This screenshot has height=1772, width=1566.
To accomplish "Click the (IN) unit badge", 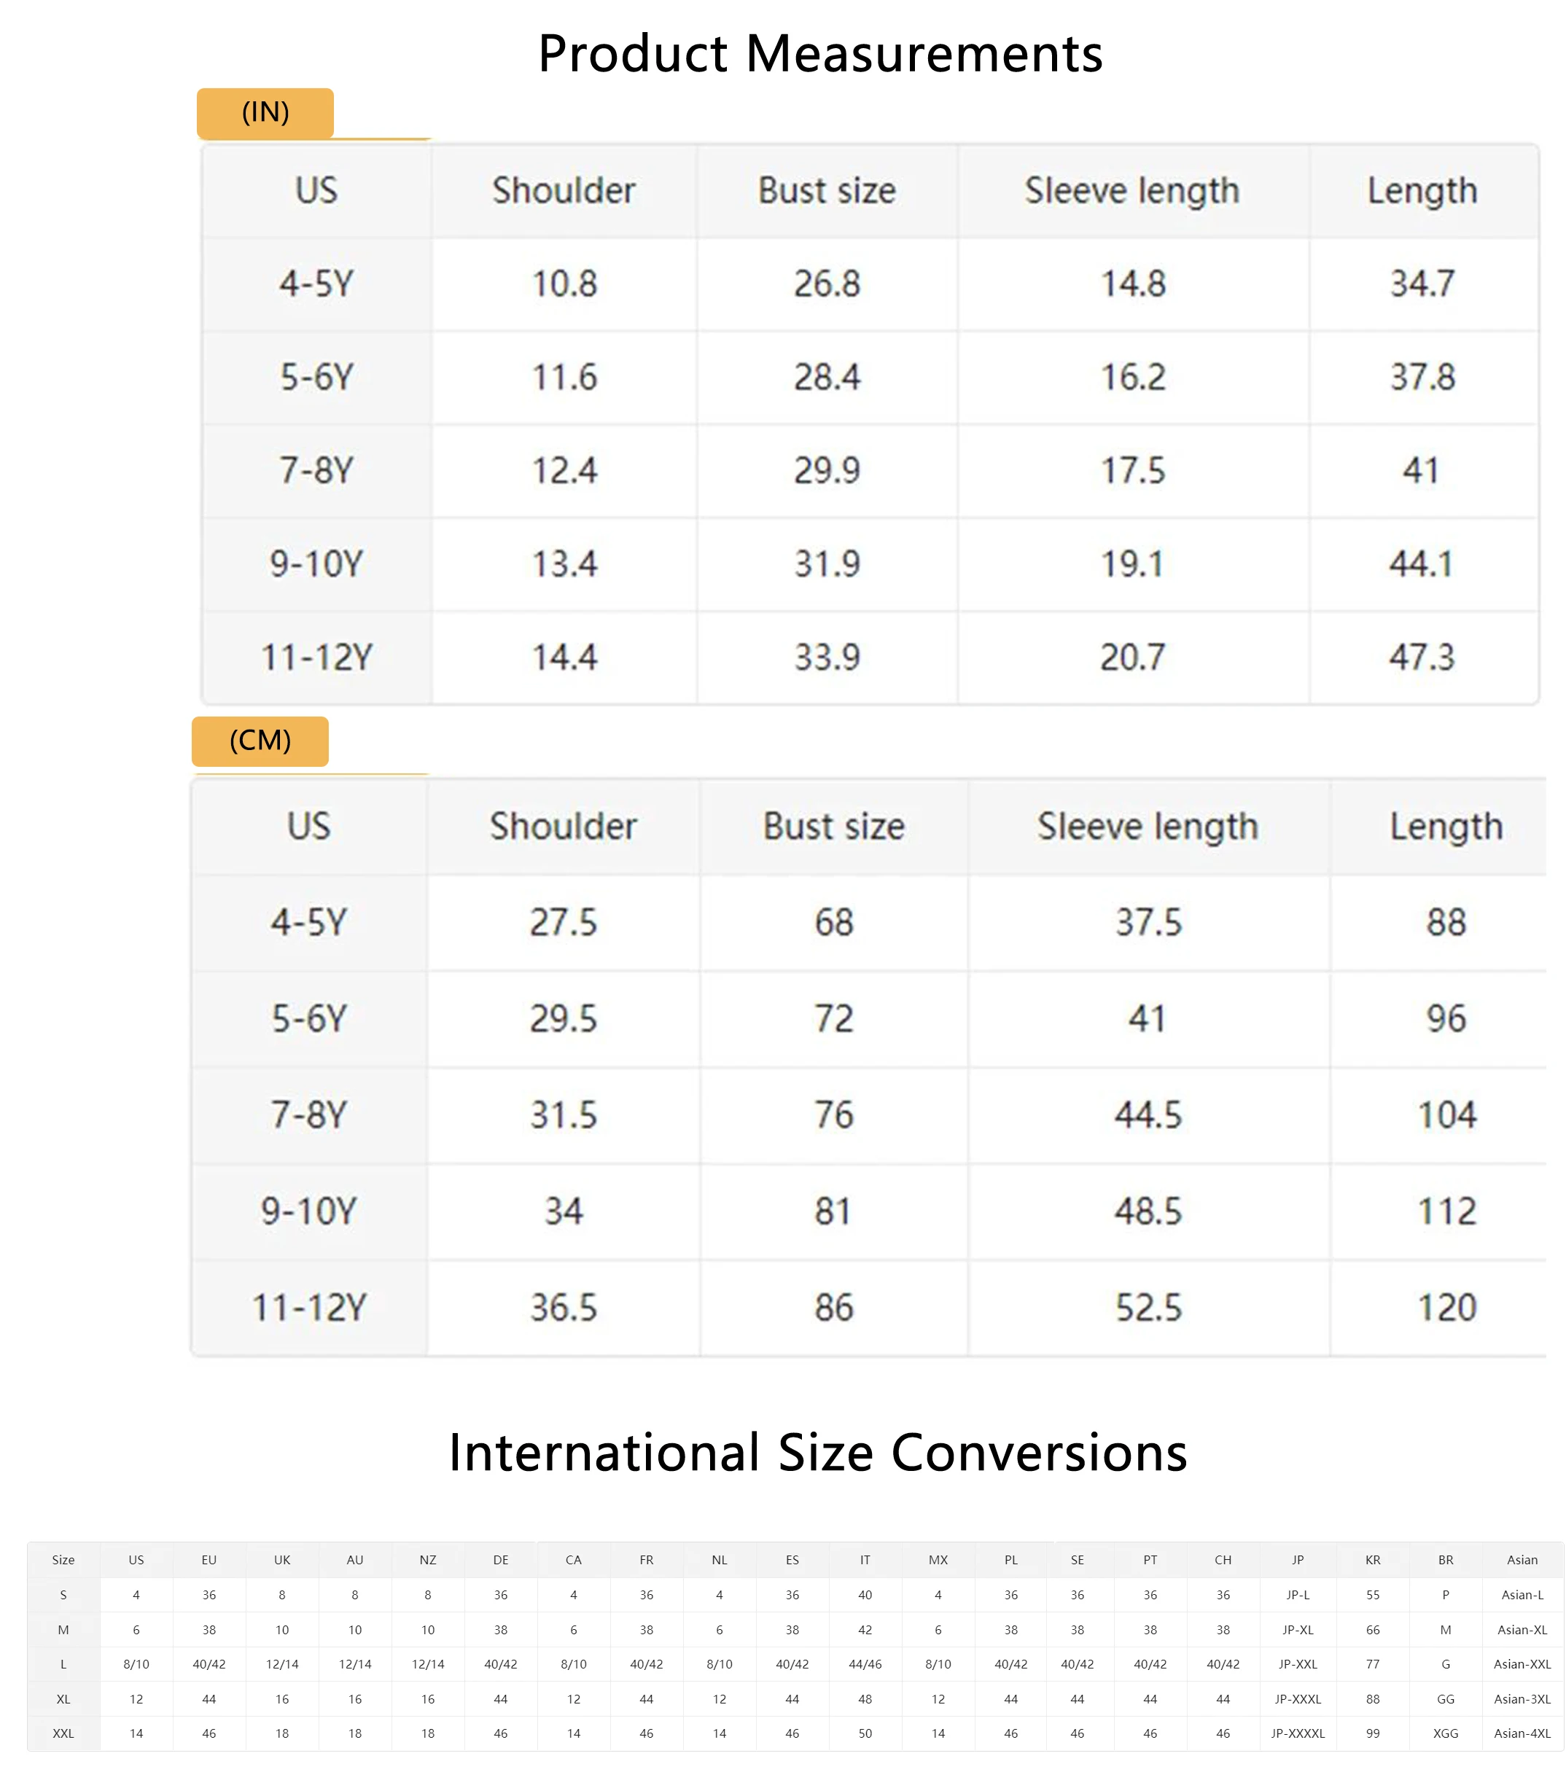I will pos(265,113).
